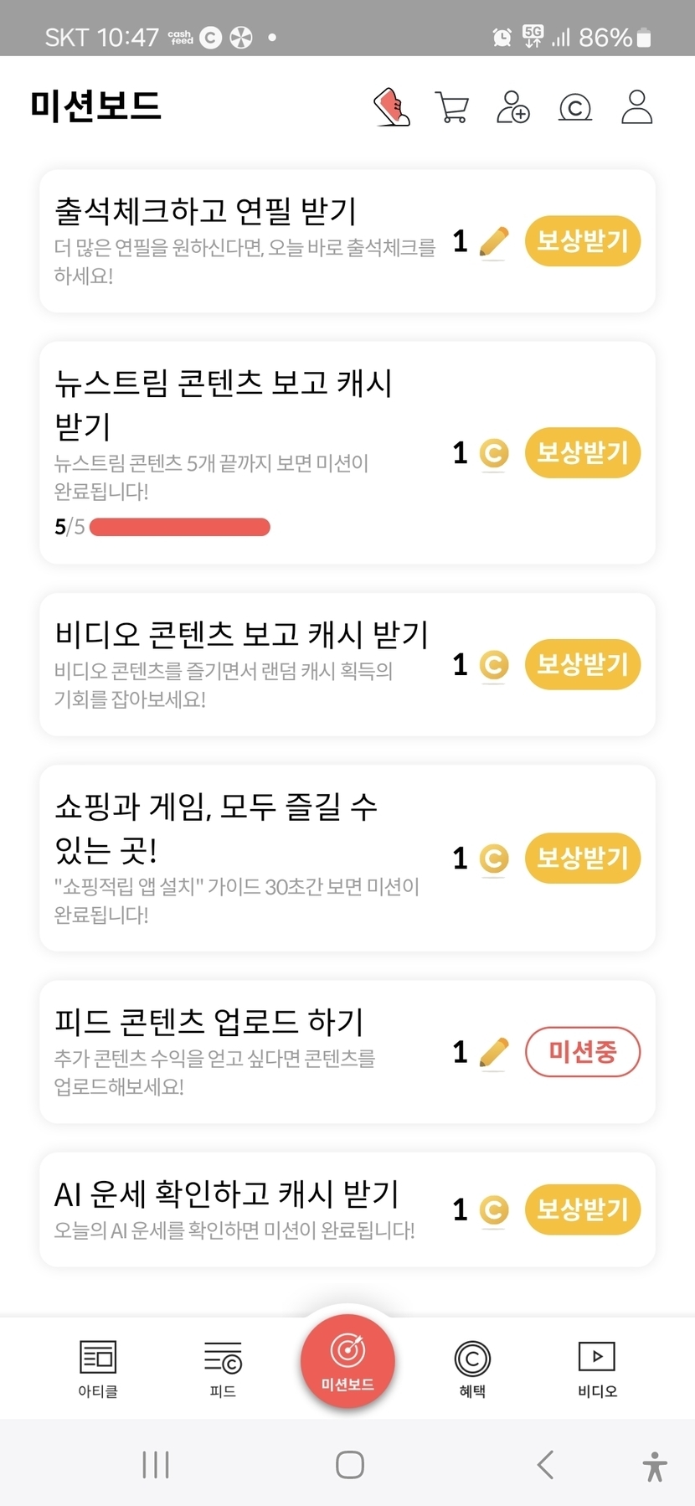
Task: Open the cash coin icon in header
Action: point(574,107)
